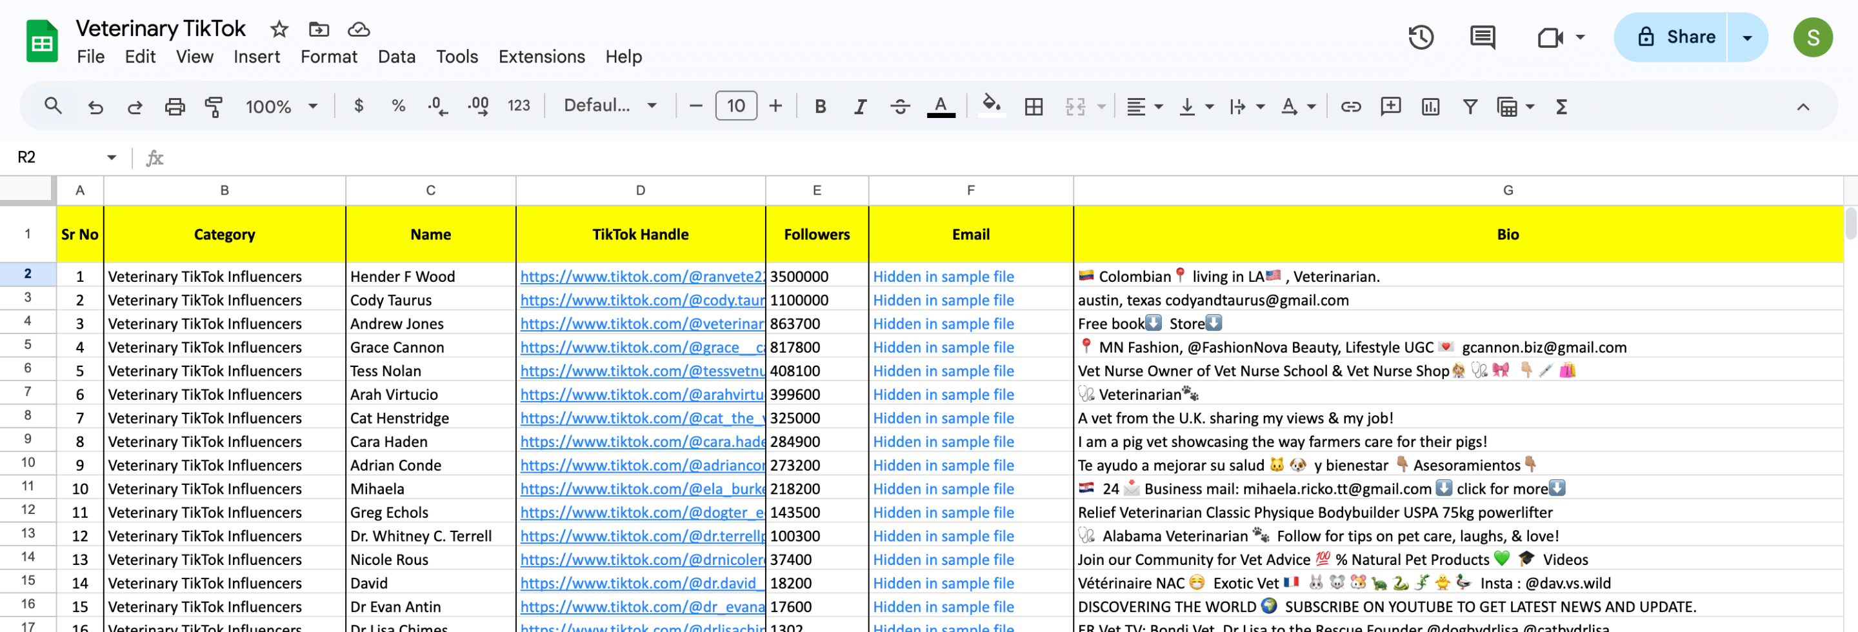
Task: Open the Format menu
Action: (x=329, y=56)
